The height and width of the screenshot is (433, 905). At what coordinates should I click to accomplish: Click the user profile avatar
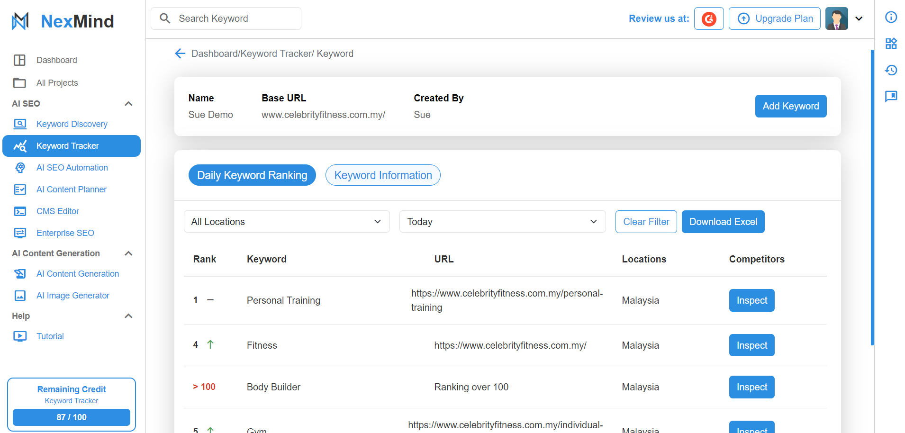point(837,18)
